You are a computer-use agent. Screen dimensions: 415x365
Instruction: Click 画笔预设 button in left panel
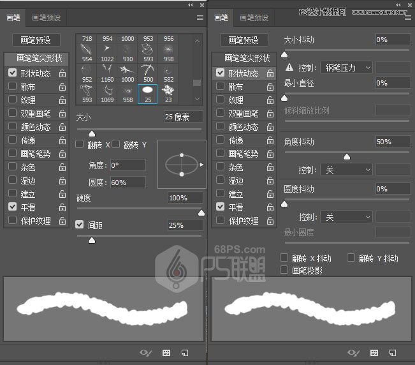pos(36,40)
